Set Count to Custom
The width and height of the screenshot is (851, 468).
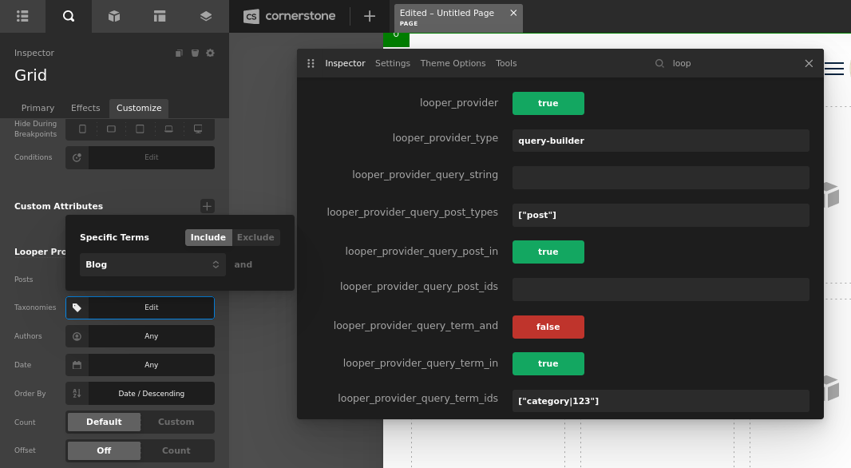coord(176,422)
